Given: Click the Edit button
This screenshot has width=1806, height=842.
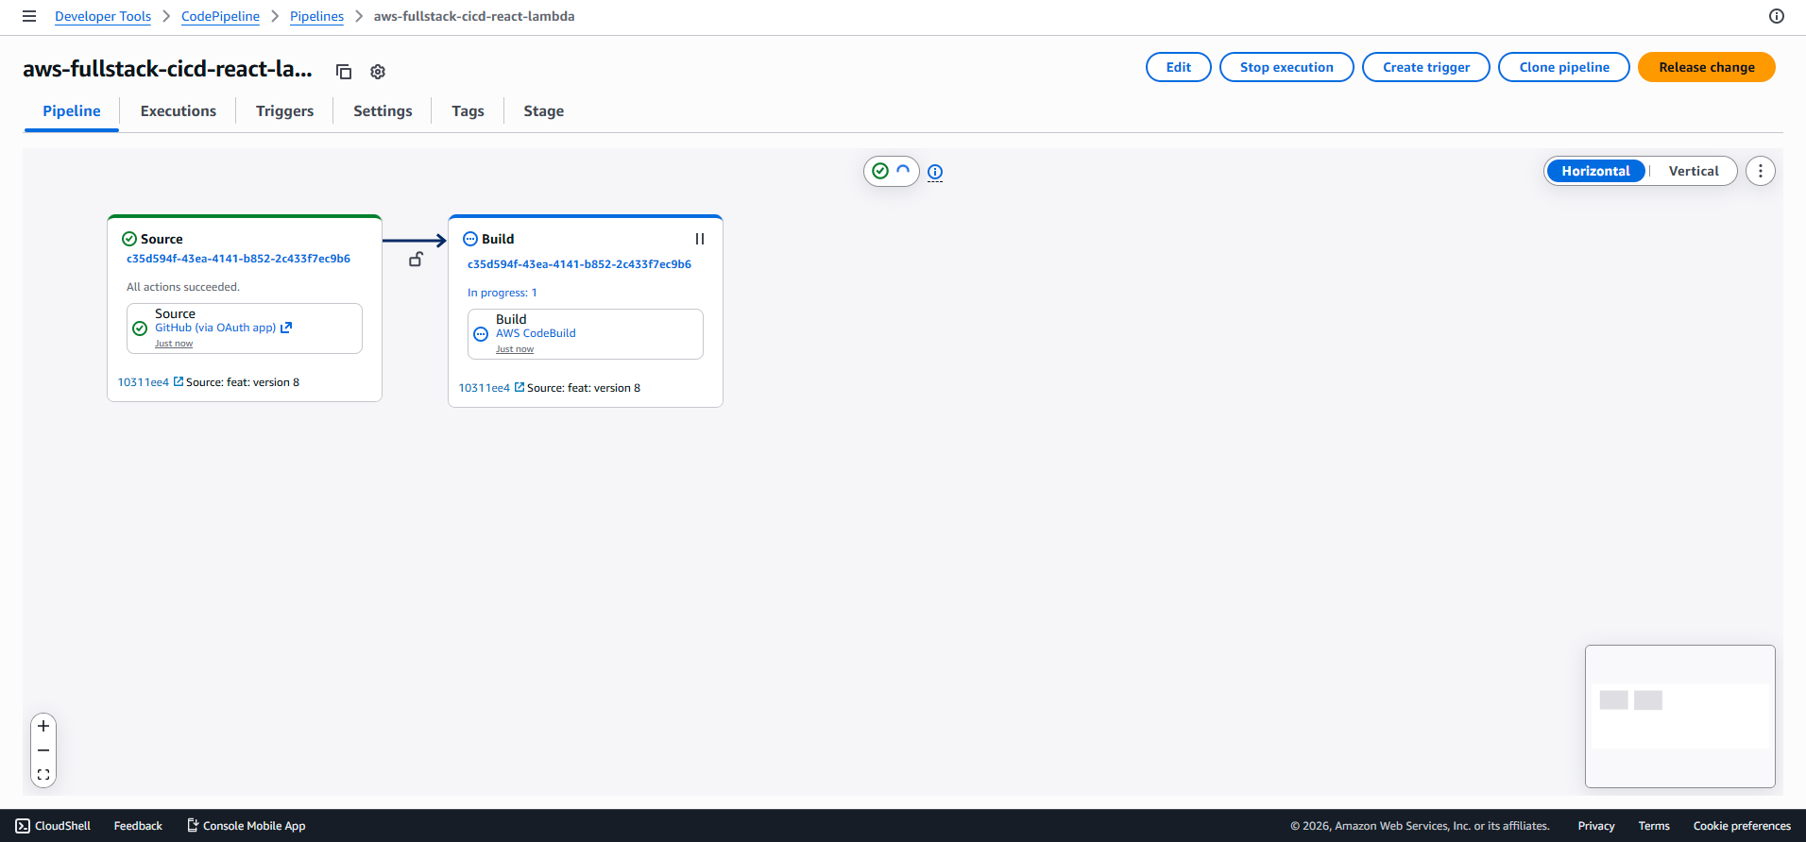Looking at the screenshot, I should point(1179,67).
